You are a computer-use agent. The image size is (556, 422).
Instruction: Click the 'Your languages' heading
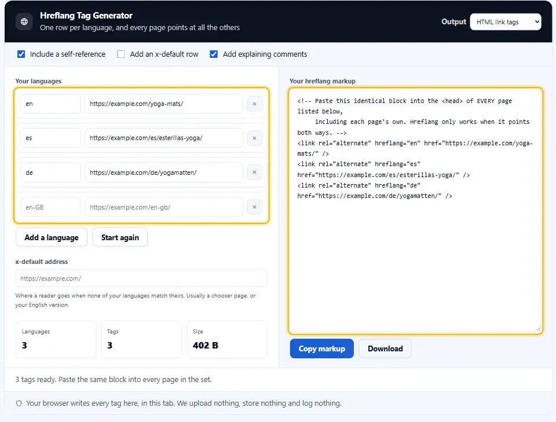(38, 81)
